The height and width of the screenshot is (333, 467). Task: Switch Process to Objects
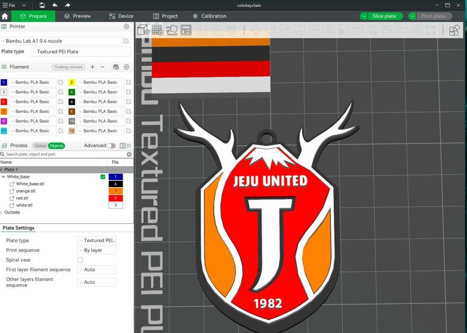pos(56,146)
